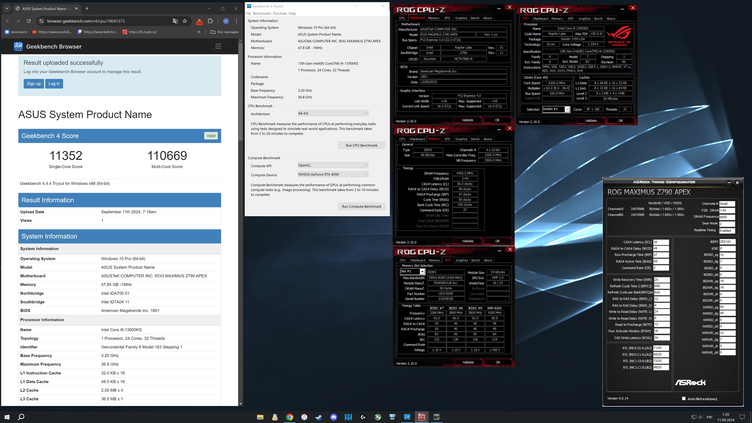
Task: Switch to SPD tab in Mainboard CPU-Z window
Action: 447,18
